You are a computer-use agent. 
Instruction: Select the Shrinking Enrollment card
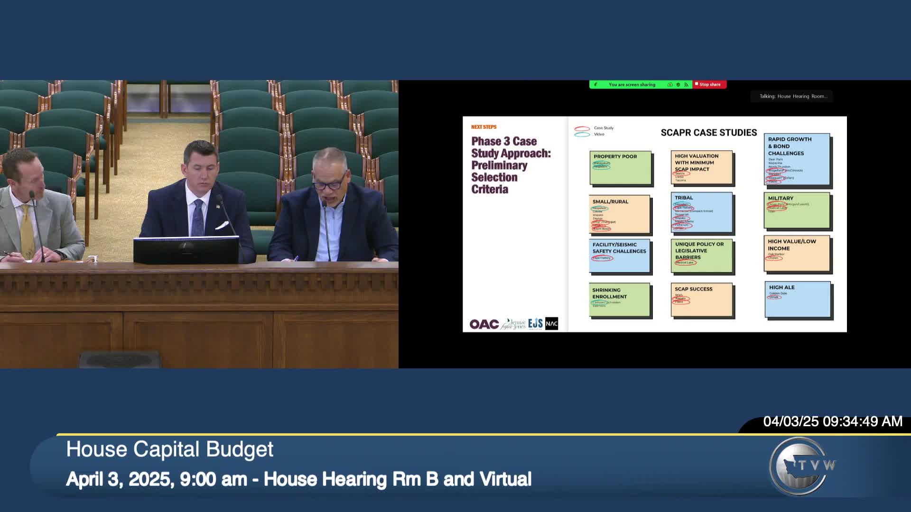(619, 299)
